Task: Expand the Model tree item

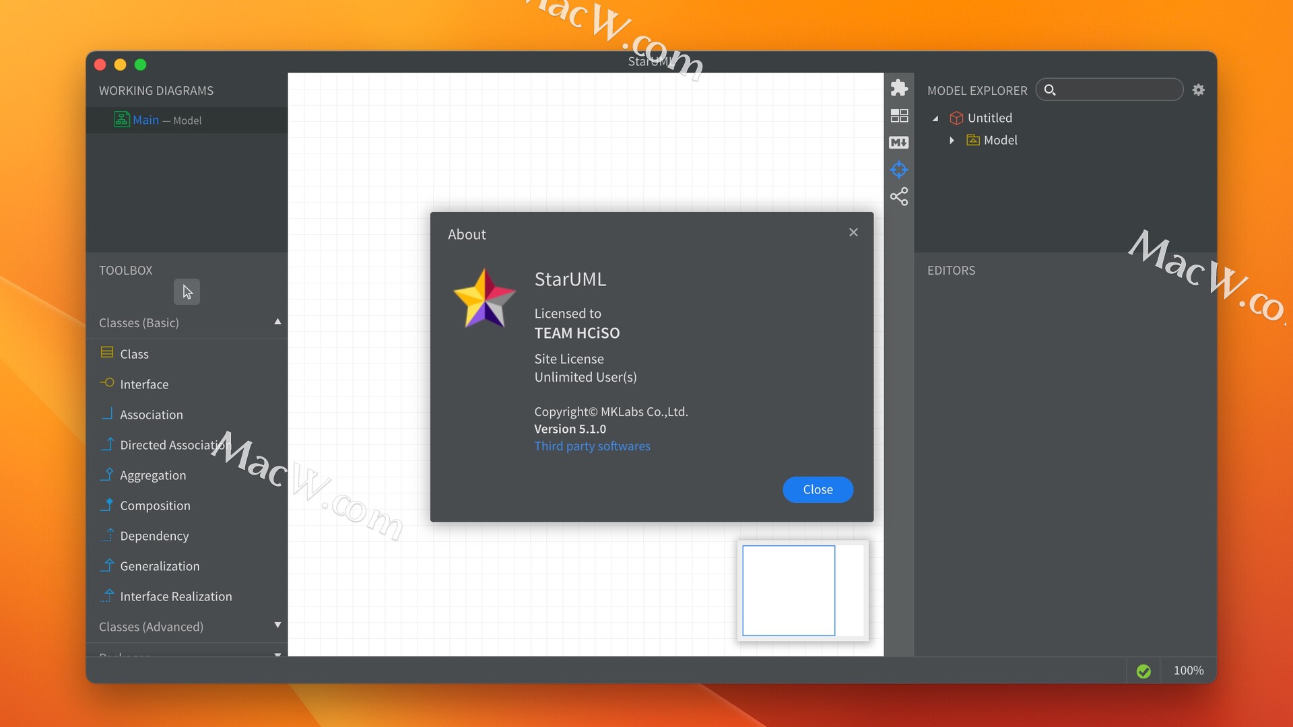Action: click(x=952, y=140)
